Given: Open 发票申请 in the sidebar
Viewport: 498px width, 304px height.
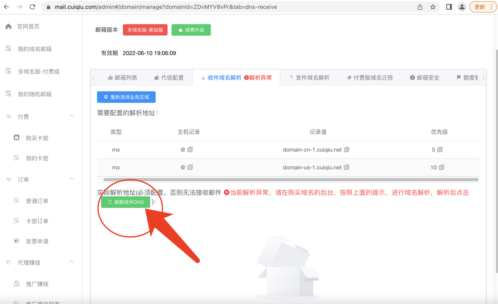Looking at the screenshot, I should pos(37,241).
